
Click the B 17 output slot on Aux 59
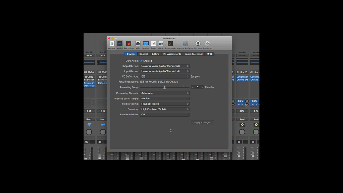point(242,111)
